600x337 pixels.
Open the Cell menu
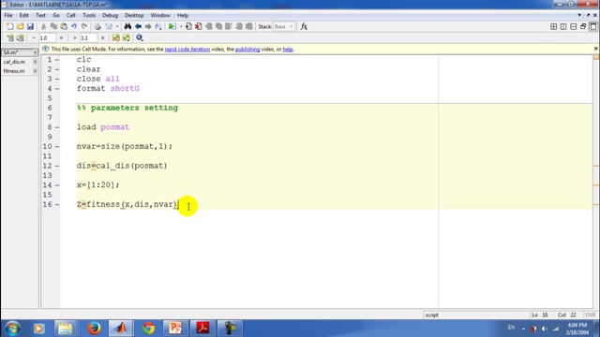[71, 15]
